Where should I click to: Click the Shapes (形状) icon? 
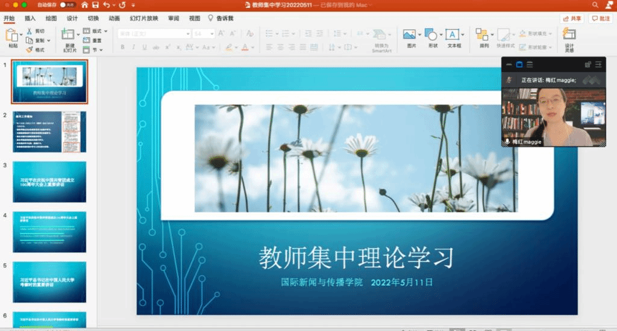(x=431, y=34)
